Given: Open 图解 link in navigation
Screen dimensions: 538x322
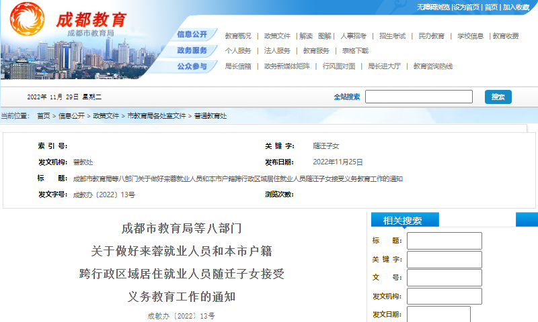Looking at the screenshot, I should click(x=325, y=36).
